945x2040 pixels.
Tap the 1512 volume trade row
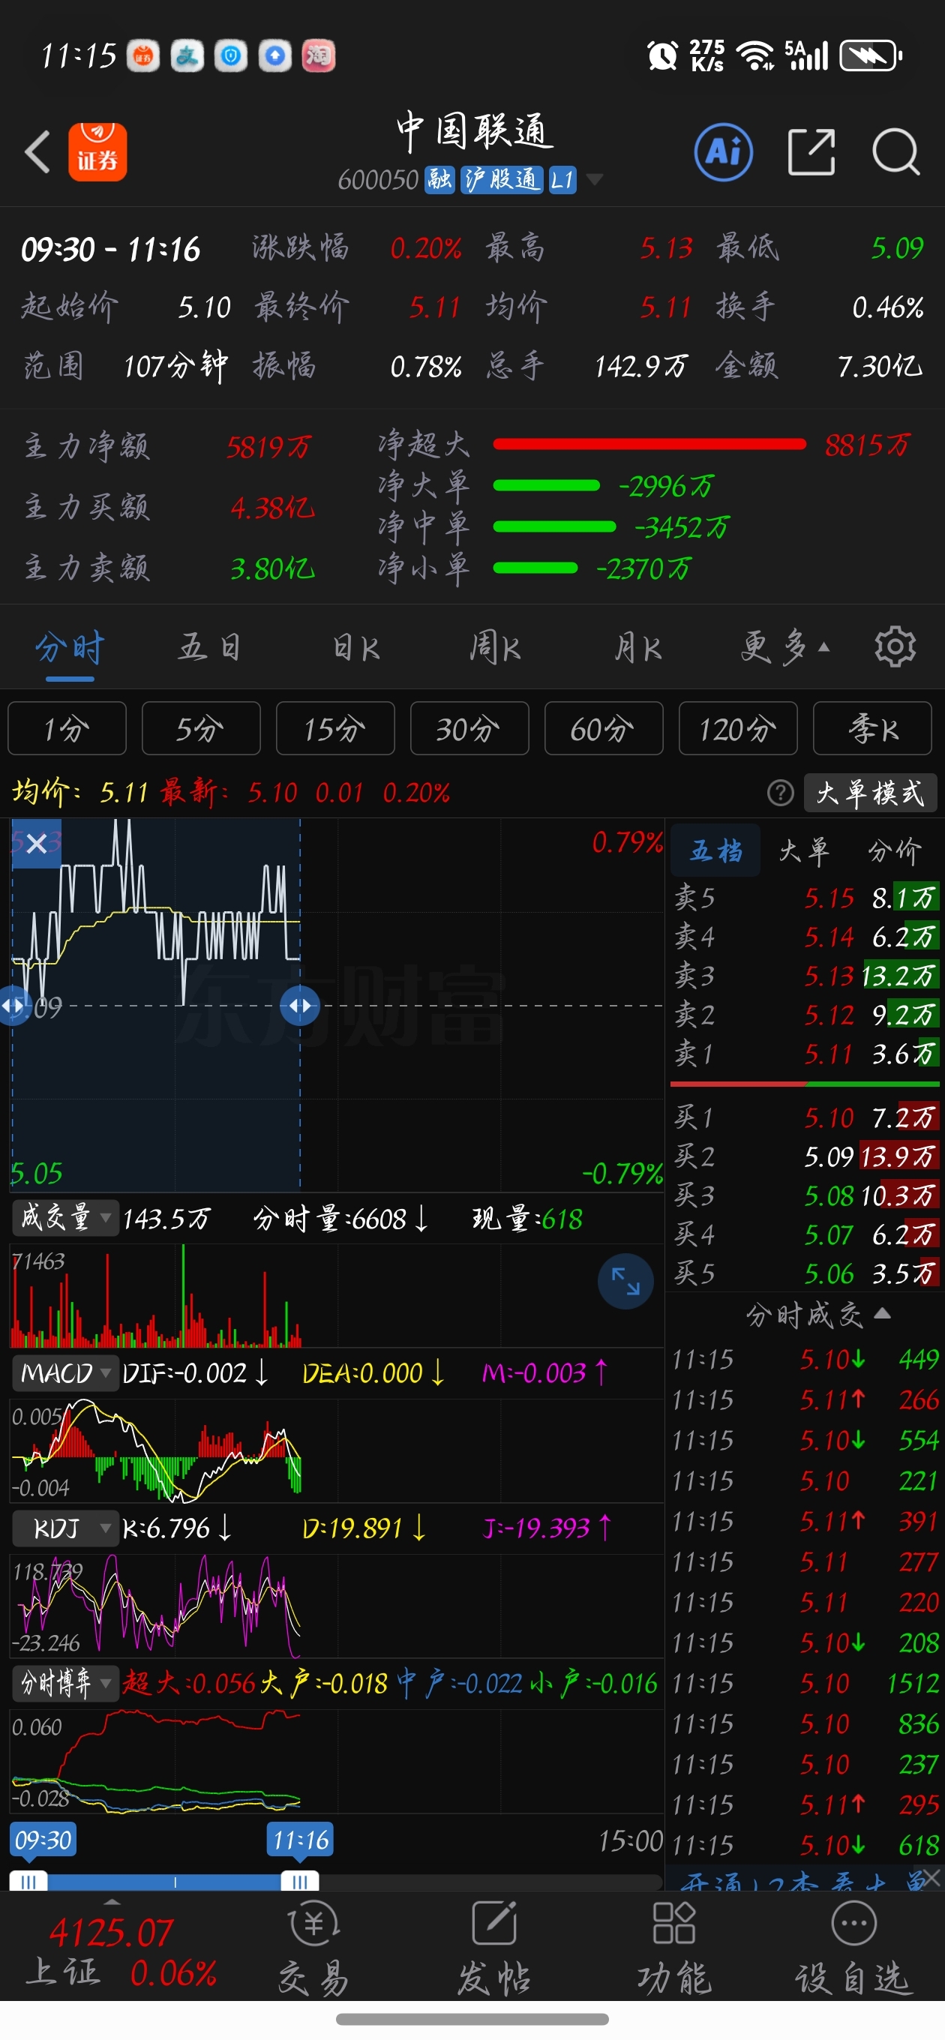(x=805, y=1684)
